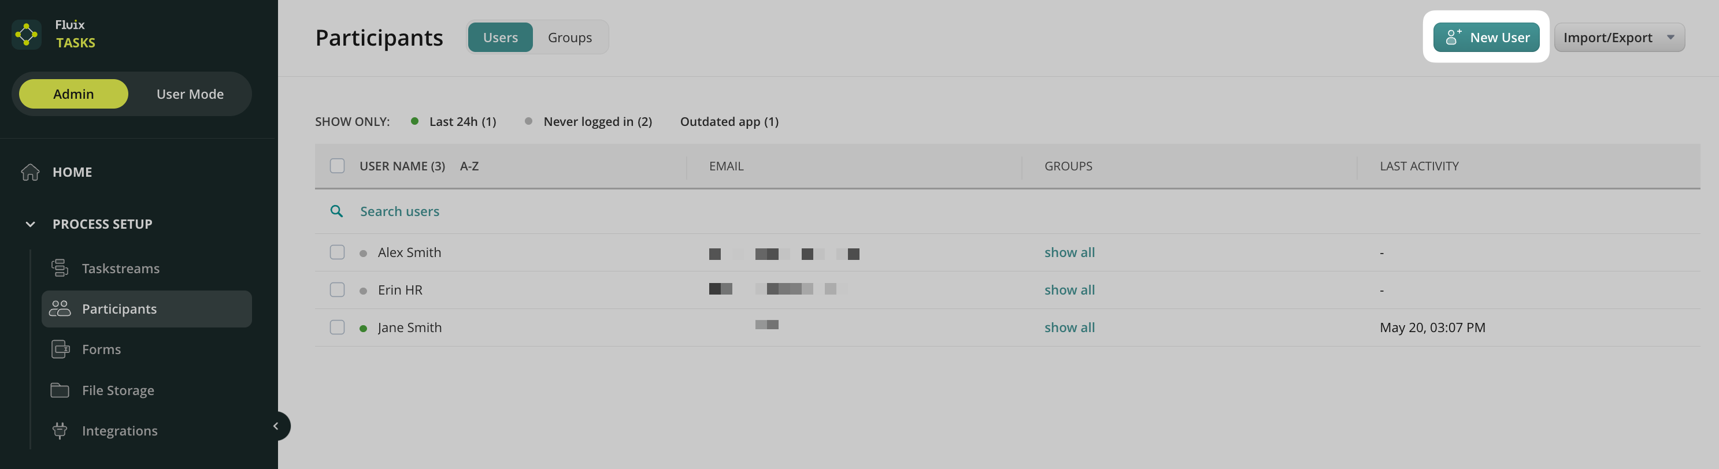Switch to the Groups tab
Screen dimensions: 1719x469
click(569, 38)
